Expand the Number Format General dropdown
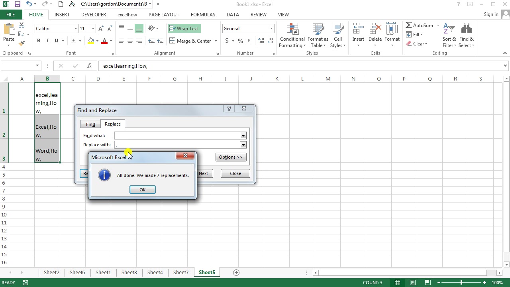Viewport: 510px width, 287px height. (271, 29)
